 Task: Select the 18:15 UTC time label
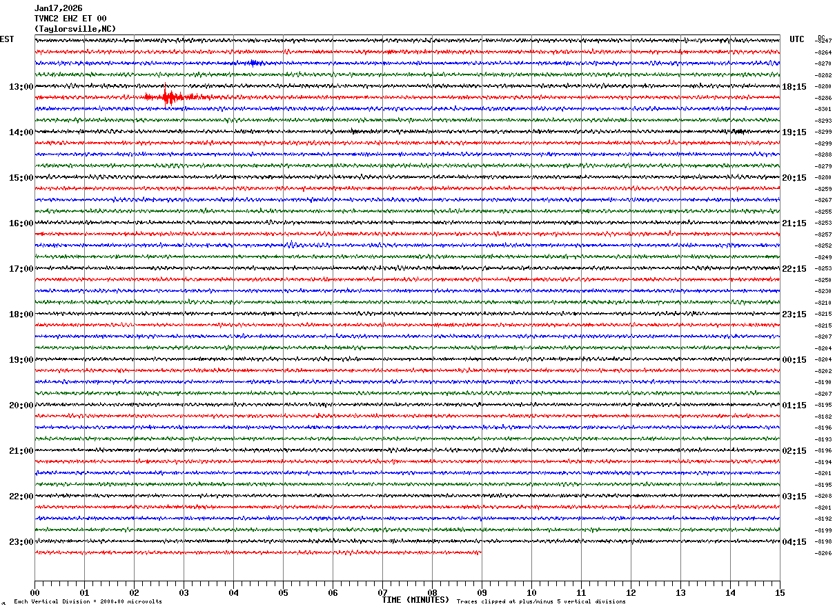coord(794,87)
